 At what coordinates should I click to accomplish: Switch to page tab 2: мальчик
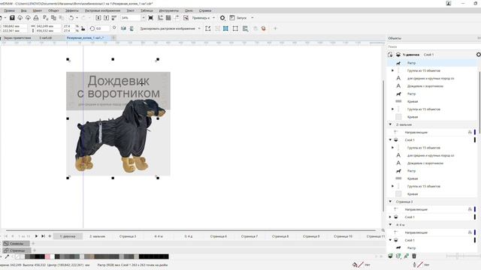click(x=97, y=236)
